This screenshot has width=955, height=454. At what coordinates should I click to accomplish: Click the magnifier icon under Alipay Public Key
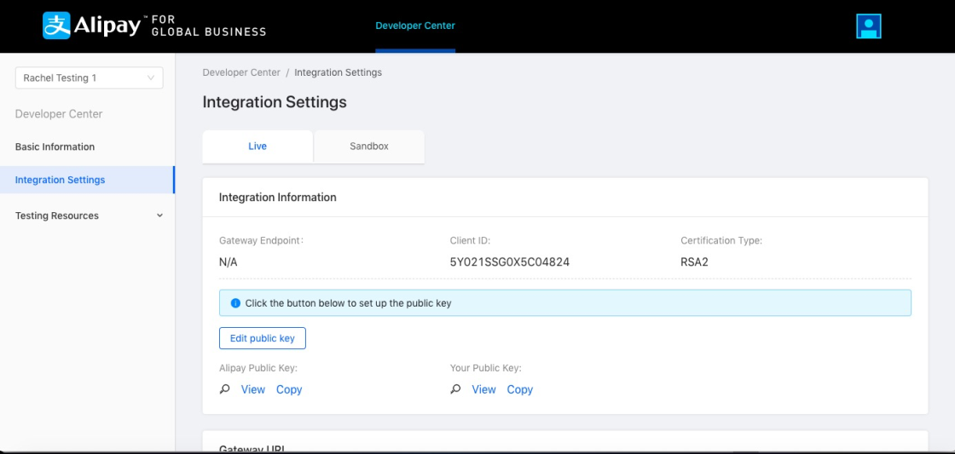tap(225, 389)
